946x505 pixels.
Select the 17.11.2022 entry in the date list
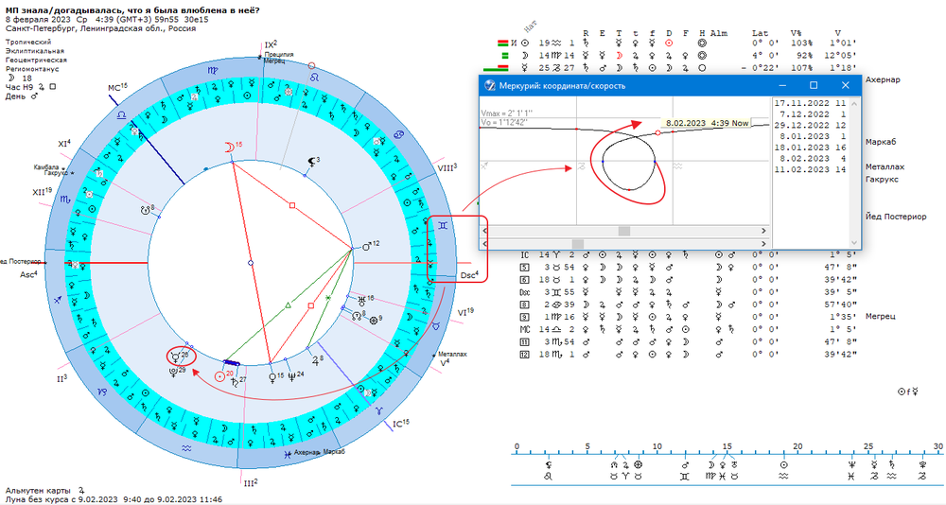[x=811, y=103]
